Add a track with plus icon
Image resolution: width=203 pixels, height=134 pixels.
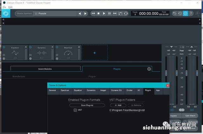click(x=3, y=20)
